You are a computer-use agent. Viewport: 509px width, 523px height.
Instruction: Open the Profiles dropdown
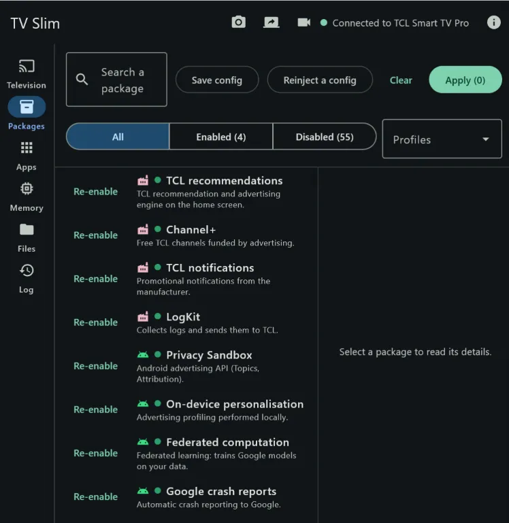click(x=442, y=139)
